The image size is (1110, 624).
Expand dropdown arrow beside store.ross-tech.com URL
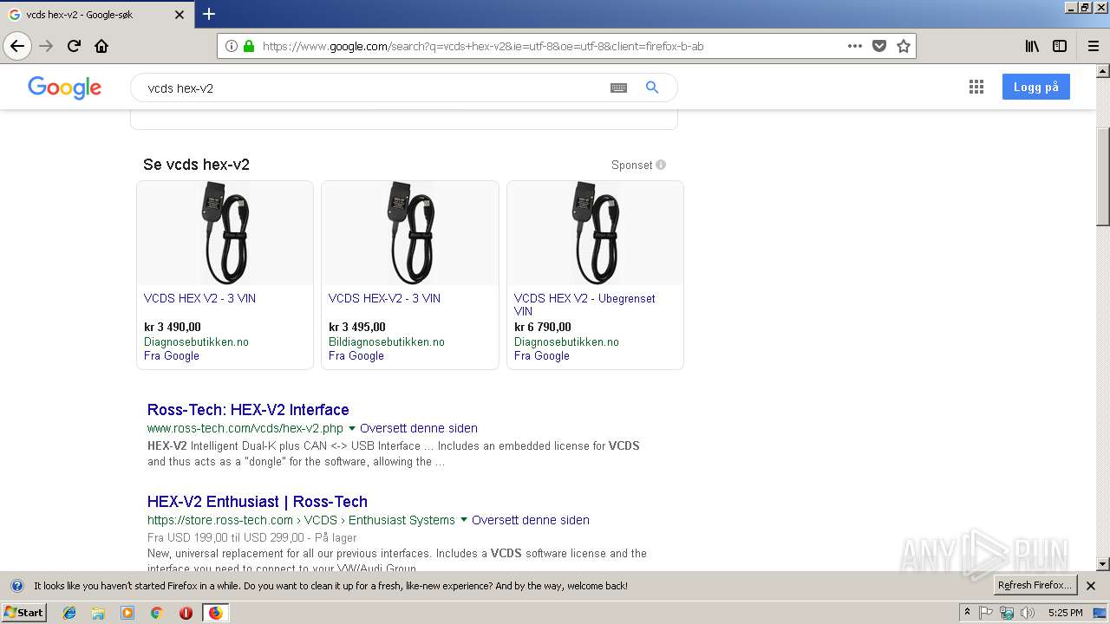pos(464,520)
